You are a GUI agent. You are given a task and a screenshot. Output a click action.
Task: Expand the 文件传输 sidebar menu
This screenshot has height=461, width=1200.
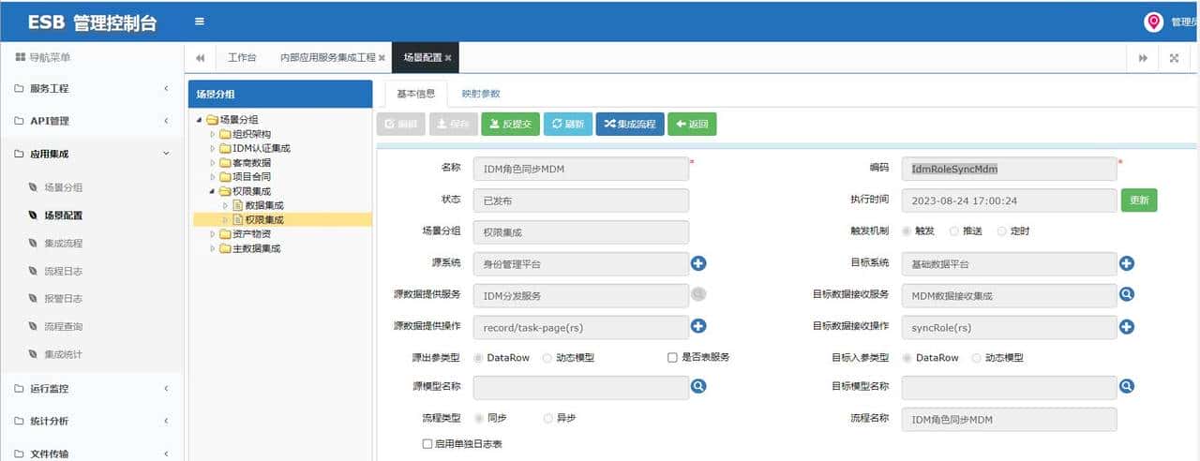coord(92,453)
